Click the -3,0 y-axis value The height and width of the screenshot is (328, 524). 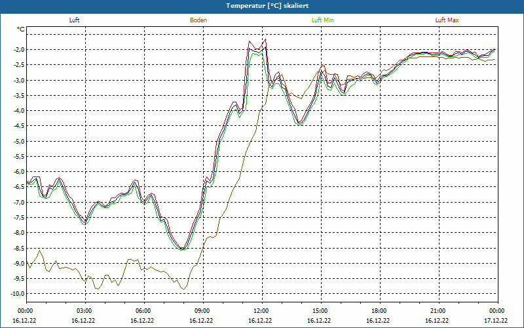(x=20, y=80)
